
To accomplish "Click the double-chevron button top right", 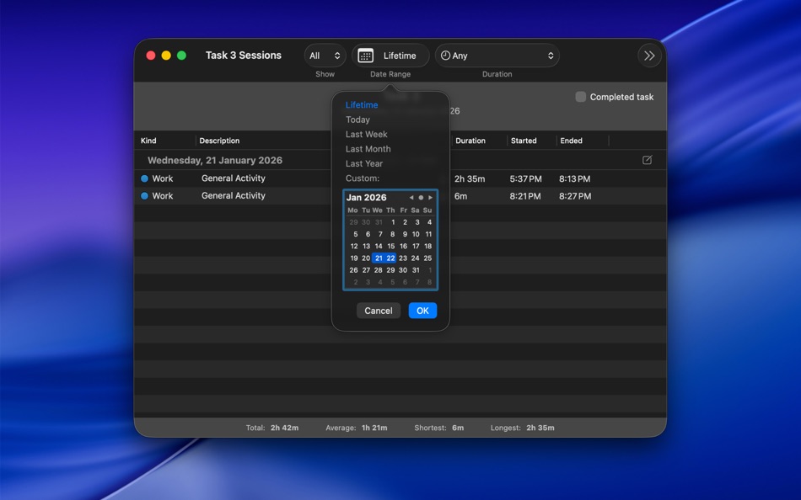I will point(648,55).
